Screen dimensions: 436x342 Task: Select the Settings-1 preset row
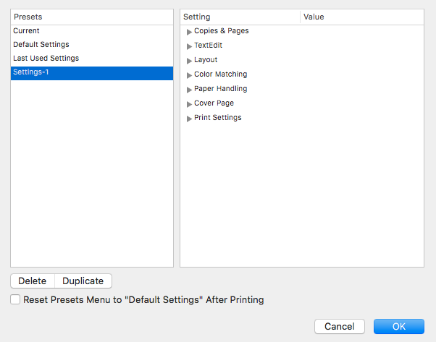coord(92,73)
